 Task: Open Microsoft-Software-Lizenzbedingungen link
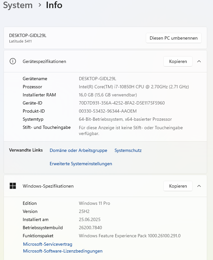pyautogui.click(x=63, y=251)
